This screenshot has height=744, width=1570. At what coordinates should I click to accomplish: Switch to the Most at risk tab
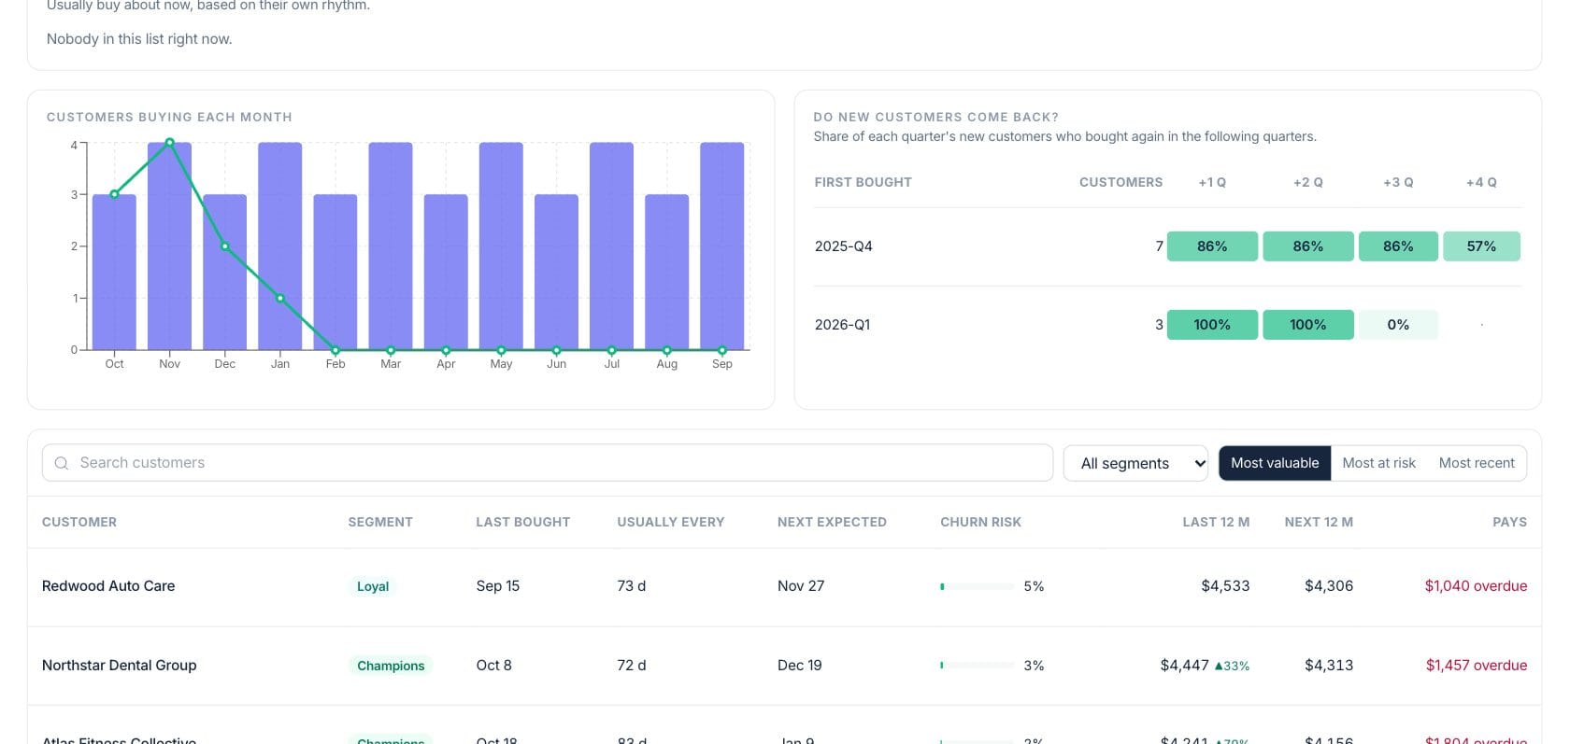(x=1378, y=463)
